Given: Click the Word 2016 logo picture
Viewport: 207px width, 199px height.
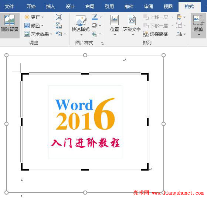Looking at the screenshot, I should (x=85, y=122).
